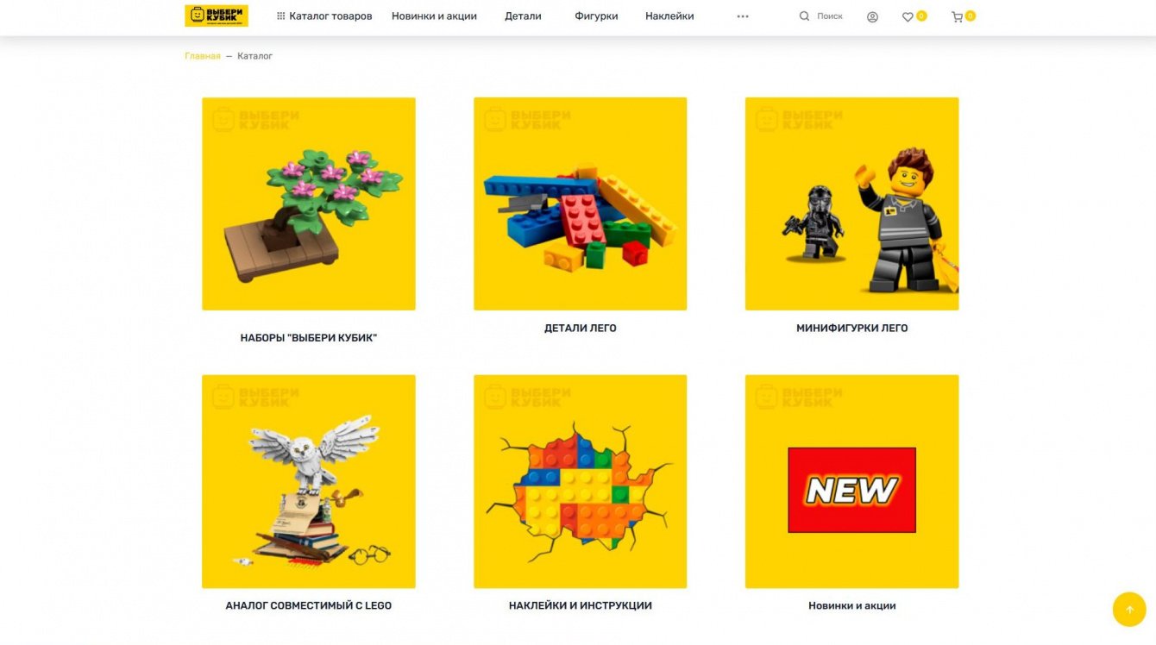The width and height of the screenshot is (1156, 645).
Task: Open the user account icon
Action: click(872, 16)
